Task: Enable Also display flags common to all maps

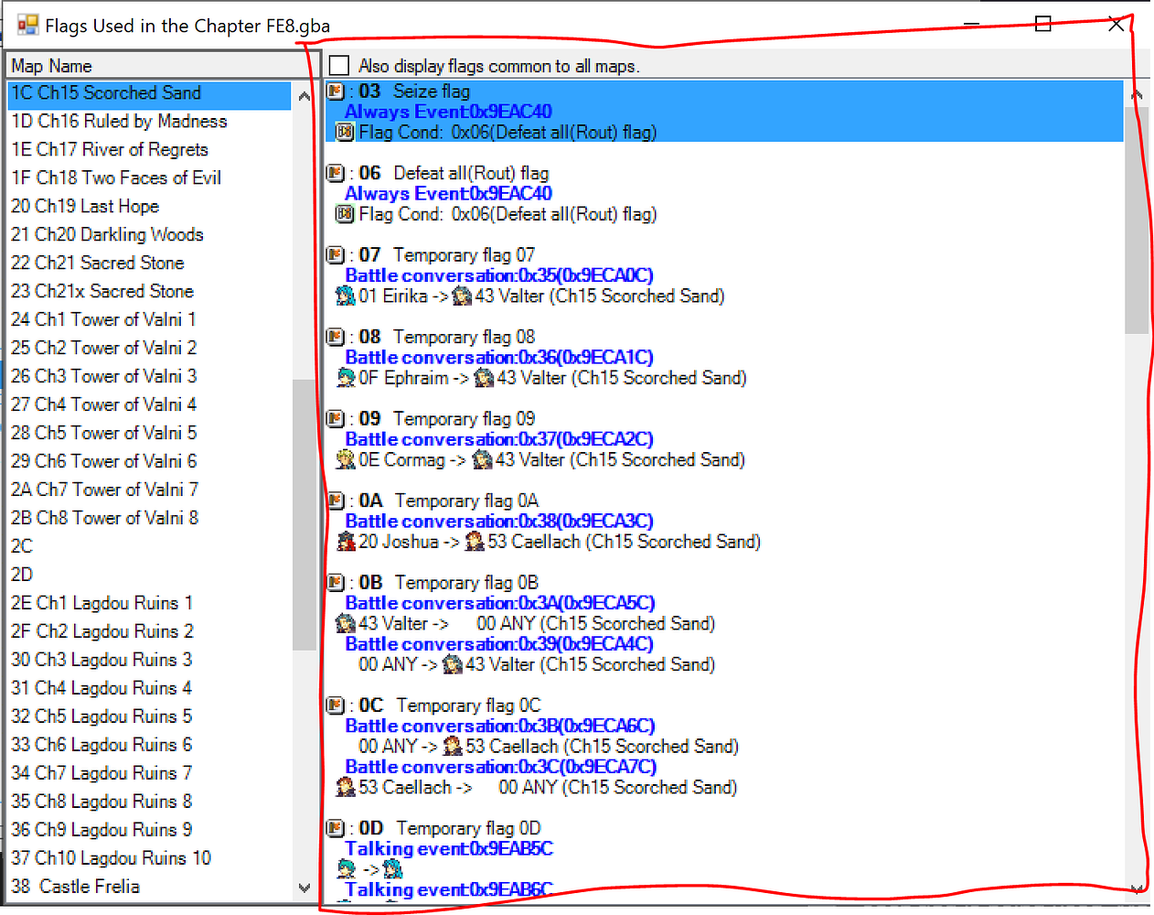Action: pos(338,65)
